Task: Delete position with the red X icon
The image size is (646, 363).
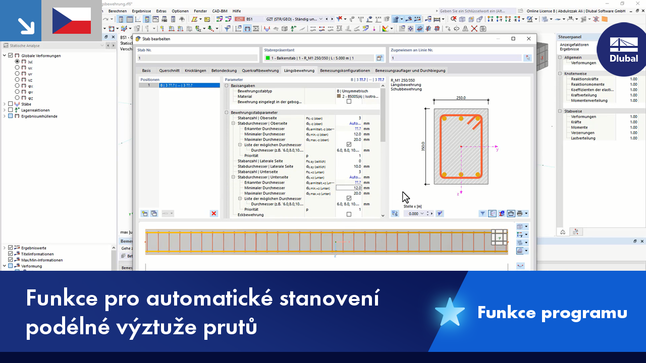Action: point(214,214)
